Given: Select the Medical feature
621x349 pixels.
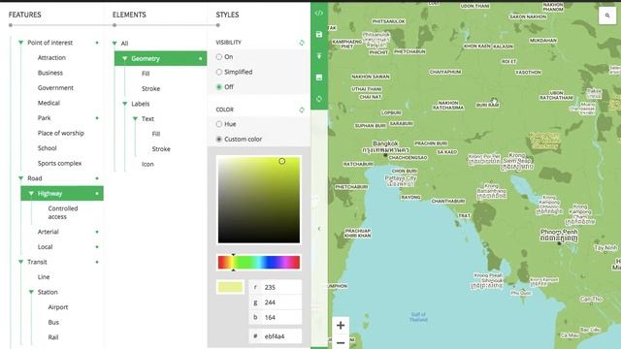Looking at the screenshot, I should tap(49, 103).
